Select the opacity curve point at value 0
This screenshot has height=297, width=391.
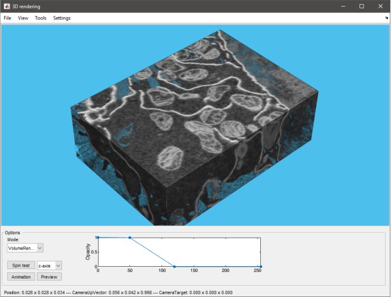(x=97, y=238)
